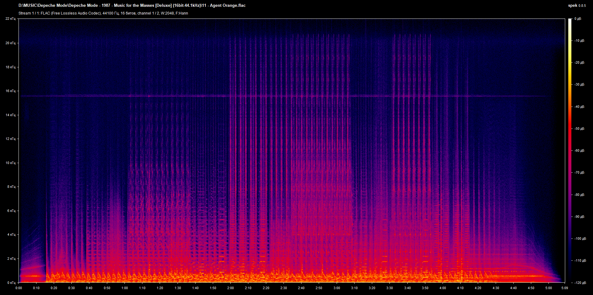Click the 0 кГц frequency label

point(11,283)
